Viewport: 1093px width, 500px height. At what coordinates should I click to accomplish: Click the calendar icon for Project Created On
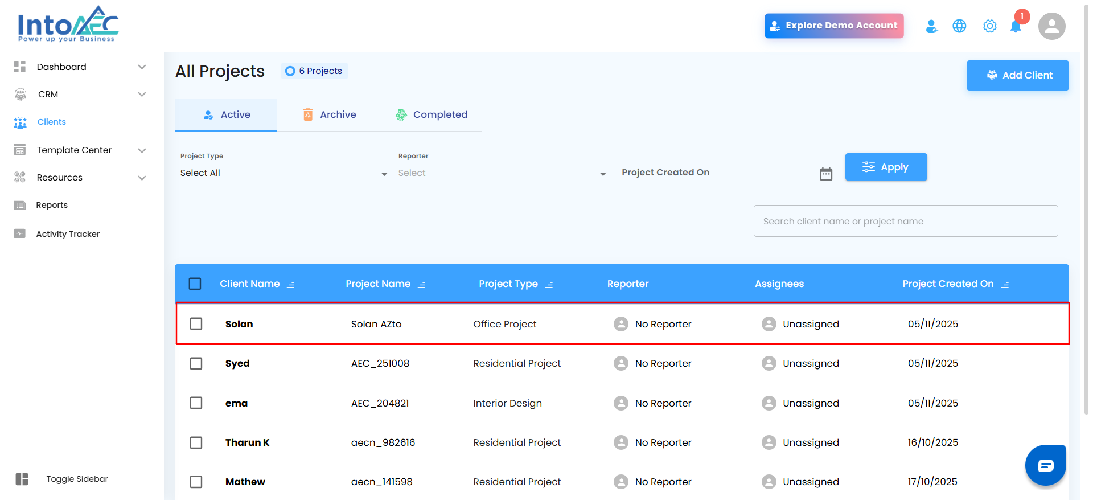coord(826,174)
